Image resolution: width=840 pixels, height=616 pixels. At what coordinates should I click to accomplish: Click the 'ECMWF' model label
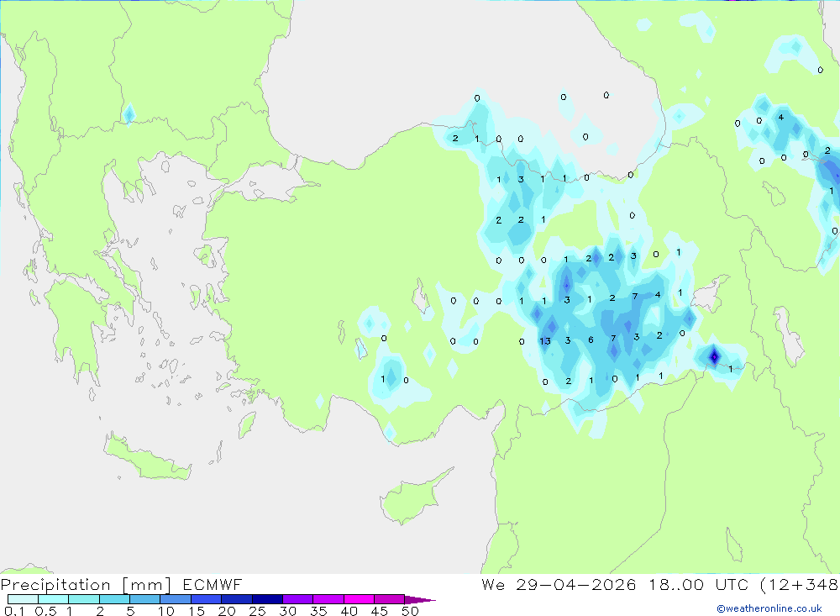click(213, 584)
